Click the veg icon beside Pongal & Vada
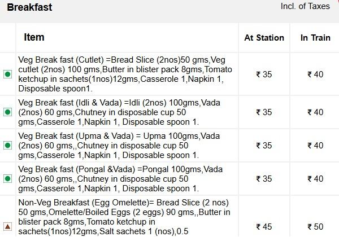The image size is (339, 237). pos(7,179)
